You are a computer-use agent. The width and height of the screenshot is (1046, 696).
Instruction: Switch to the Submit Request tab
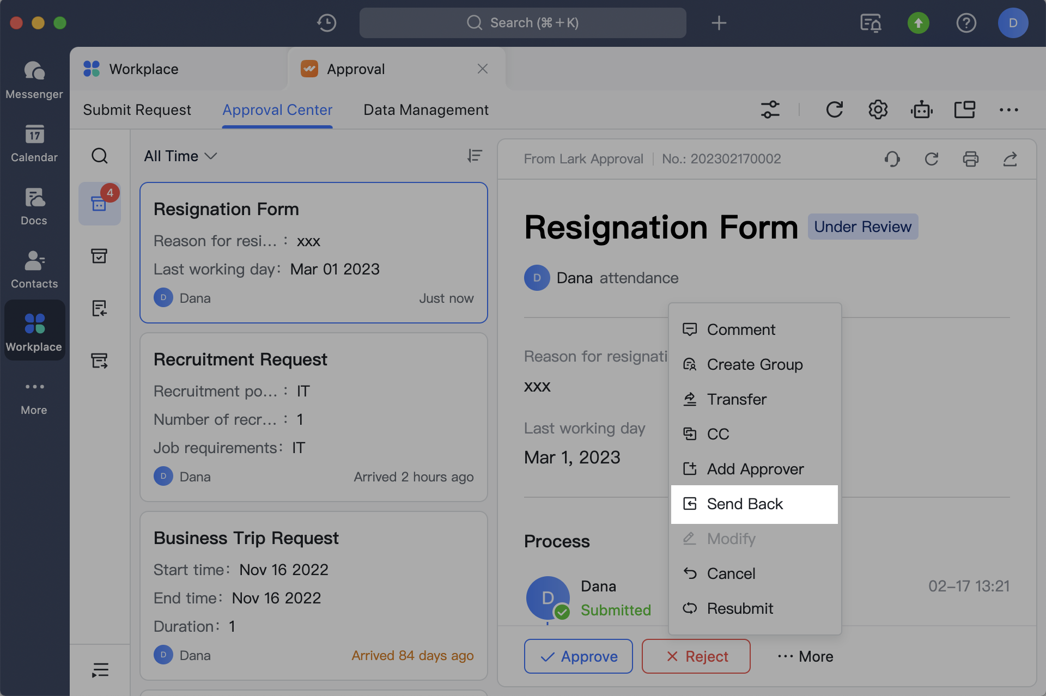pos(137,110)
